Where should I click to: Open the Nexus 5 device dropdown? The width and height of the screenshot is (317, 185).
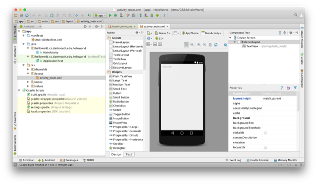point(163,33)
